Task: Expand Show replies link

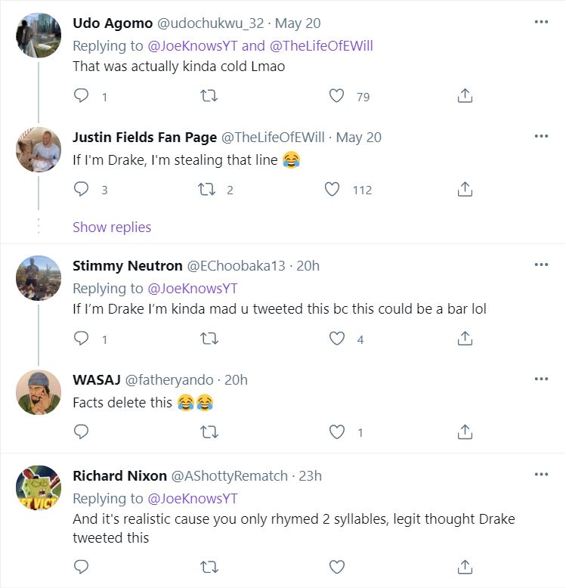Action: (112, 227)
